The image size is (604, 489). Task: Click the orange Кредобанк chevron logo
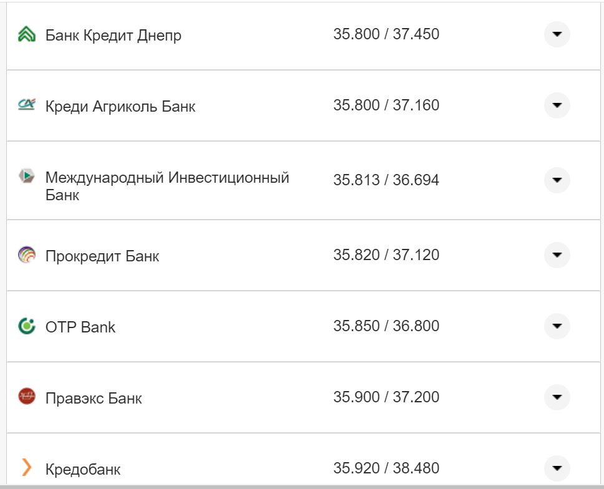26,467
